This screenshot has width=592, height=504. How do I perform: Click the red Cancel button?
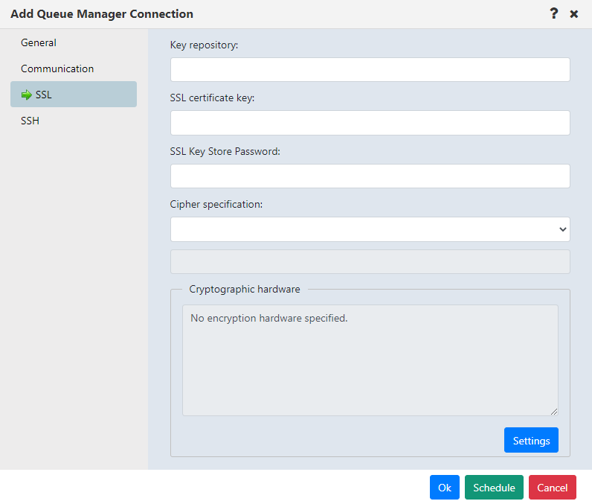[553, 488]
